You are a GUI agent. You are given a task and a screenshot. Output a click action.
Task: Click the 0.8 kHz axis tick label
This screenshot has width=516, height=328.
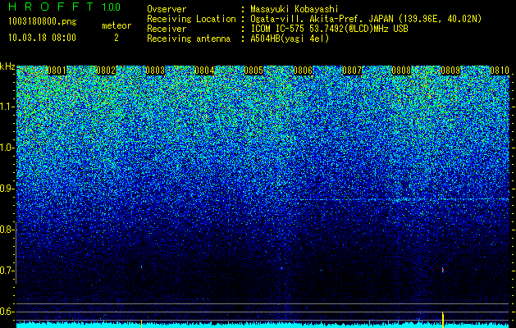coord(7,230)
